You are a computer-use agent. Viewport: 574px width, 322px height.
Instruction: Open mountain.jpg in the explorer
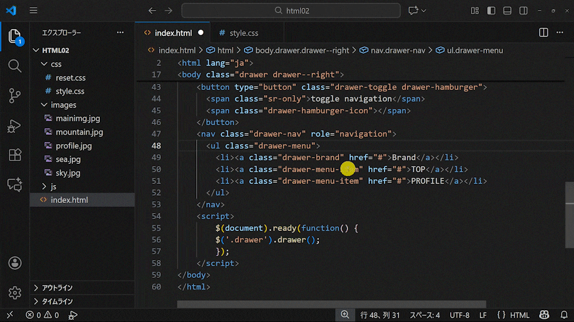(79, 132)
